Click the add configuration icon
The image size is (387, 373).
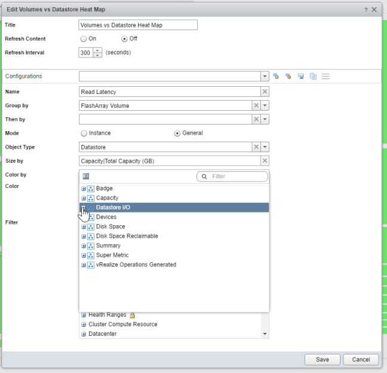pyautogui.click(x=275, y=77)
